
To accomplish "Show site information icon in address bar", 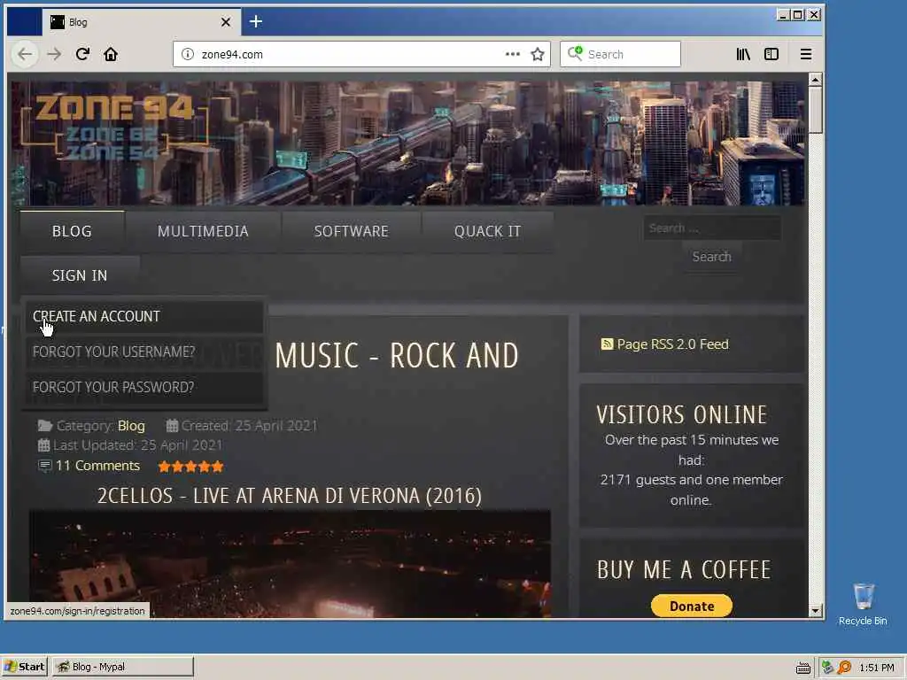I will pos(188,54).
